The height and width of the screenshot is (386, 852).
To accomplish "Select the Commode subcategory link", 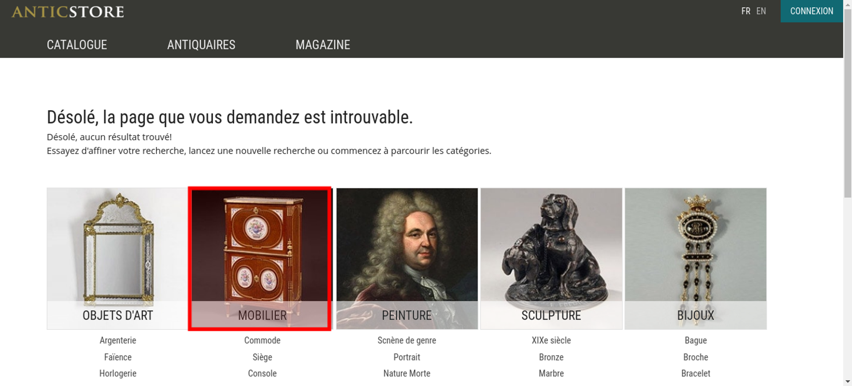I will click(x=262, y=340).
